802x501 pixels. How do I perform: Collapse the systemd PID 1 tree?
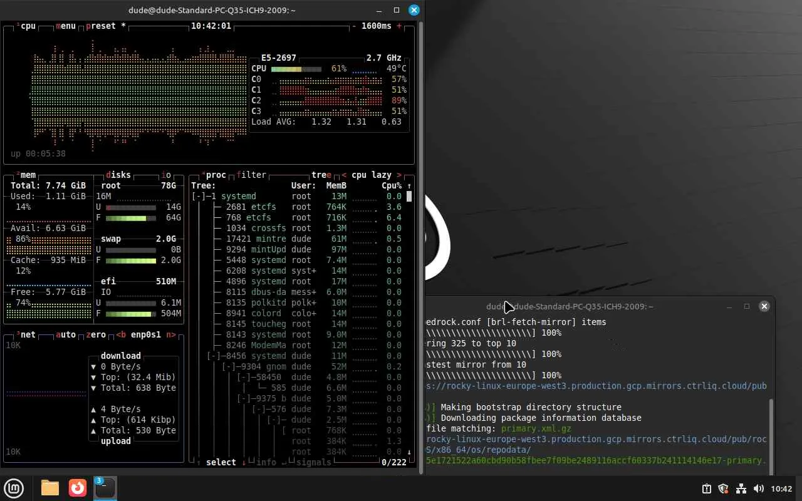click(x=199, y=196)
